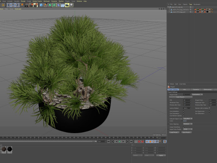Select the orange move tool icon
217x163 pixels.
[x=3, y=5]
